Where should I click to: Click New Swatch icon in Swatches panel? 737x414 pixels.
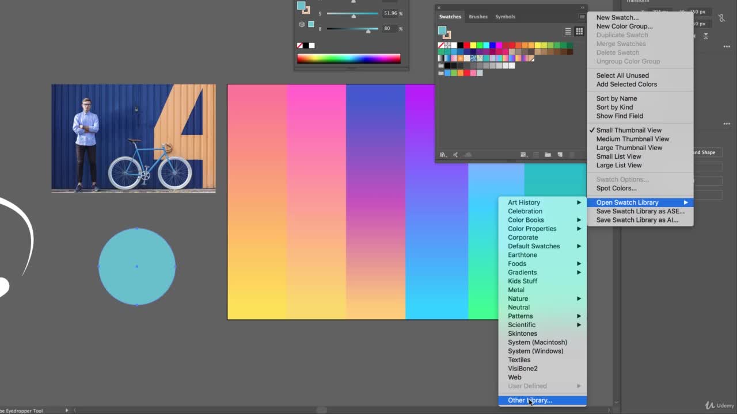[560, 155]
